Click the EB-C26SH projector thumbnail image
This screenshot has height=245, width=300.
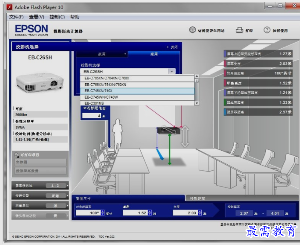pos(40,83)
